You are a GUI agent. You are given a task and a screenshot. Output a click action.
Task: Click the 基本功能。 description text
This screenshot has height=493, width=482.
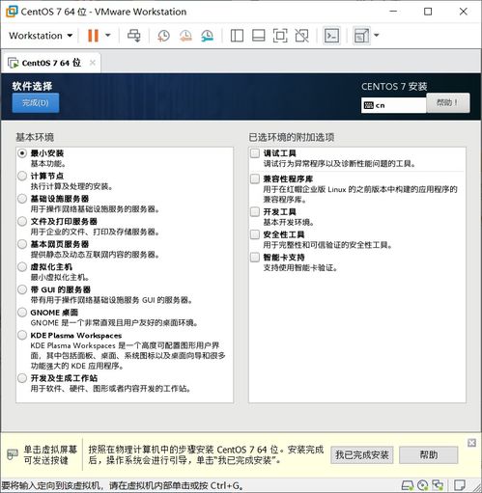[x=48, y=164]
